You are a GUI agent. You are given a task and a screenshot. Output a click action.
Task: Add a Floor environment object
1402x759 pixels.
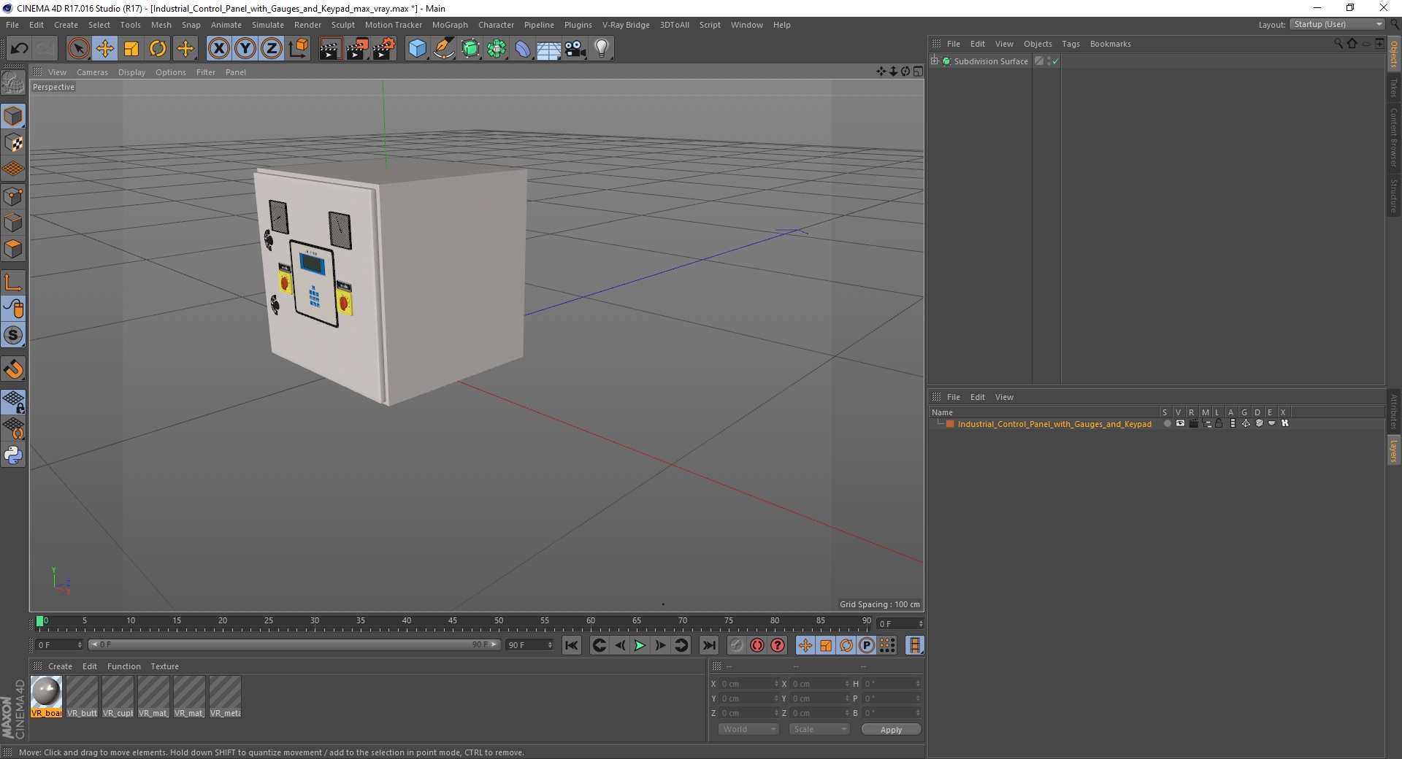[x=549, y=49]
